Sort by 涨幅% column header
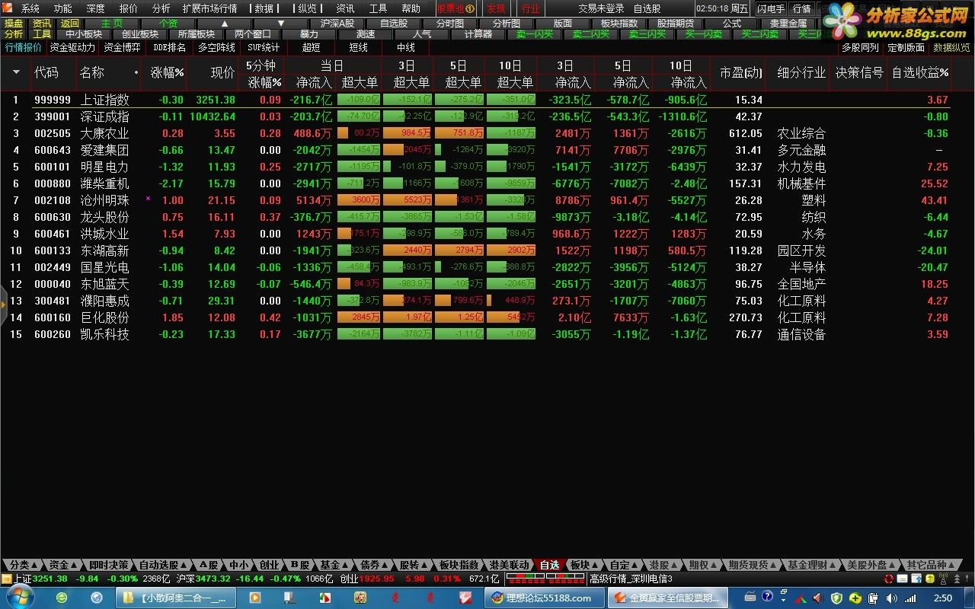 168,73
